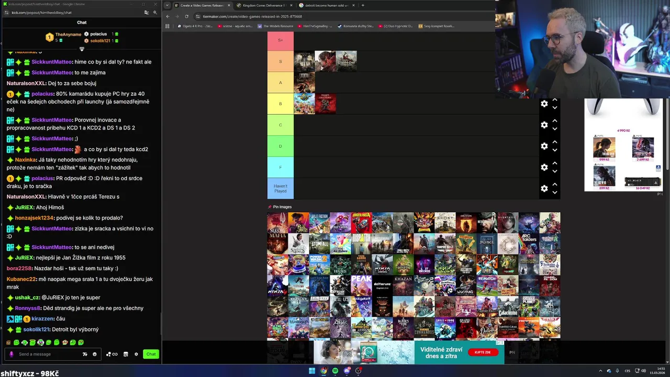Image resolution: width=670 pixels, height=377 pixels.
Task: Select the green C tier label
Action: click(x=281, y=125)
